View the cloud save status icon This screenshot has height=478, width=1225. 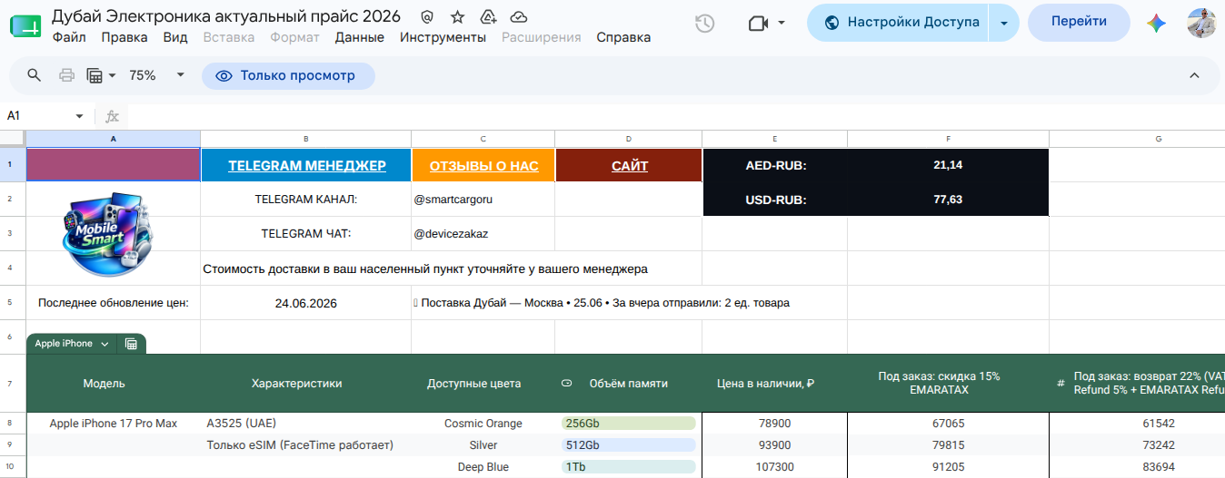[x=519, y=17]
